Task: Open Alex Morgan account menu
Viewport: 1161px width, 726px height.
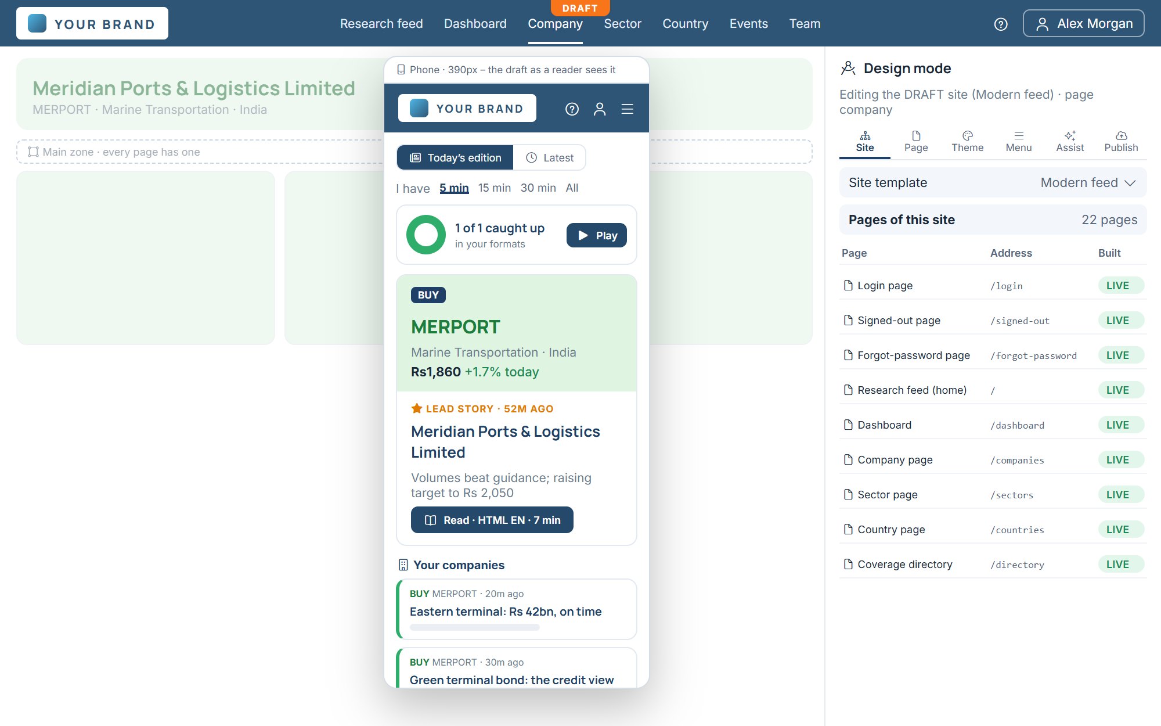Action: tap(1084, 23)
